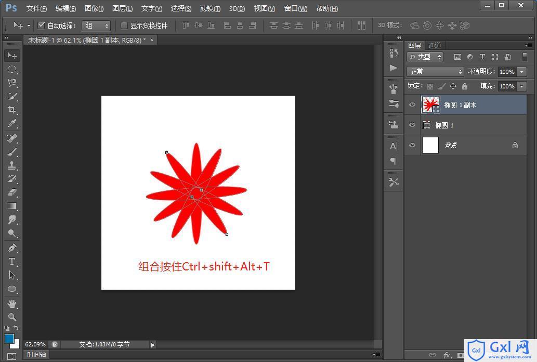Viewport: 537px width, 362px height.
Task: Toggle Quick Mask mode
Action: coord(11,357)
